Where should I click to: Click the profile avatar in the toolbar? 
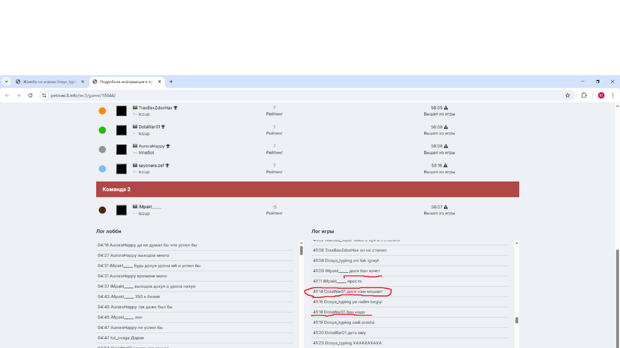601,95
